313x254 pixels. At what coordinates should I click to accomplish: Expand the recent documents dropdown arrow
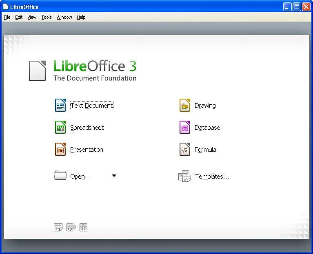point(114,176)
